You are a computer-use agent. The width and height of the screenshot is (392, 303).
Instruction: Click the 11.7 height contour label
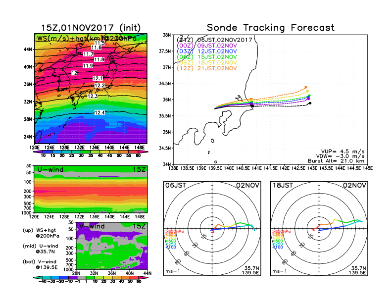point(88,54)
